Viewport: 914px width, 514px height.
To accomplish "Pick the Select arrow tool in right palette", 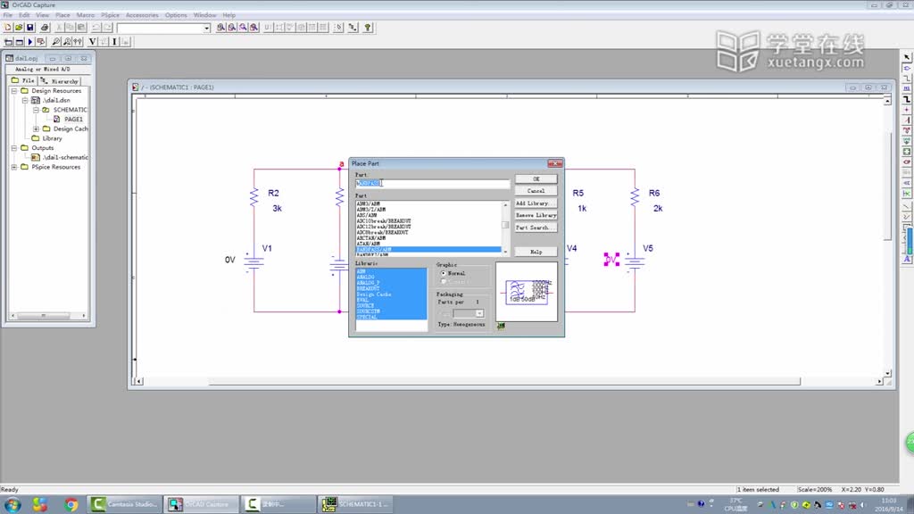I will pyautogui.click(x=907, y=57).
